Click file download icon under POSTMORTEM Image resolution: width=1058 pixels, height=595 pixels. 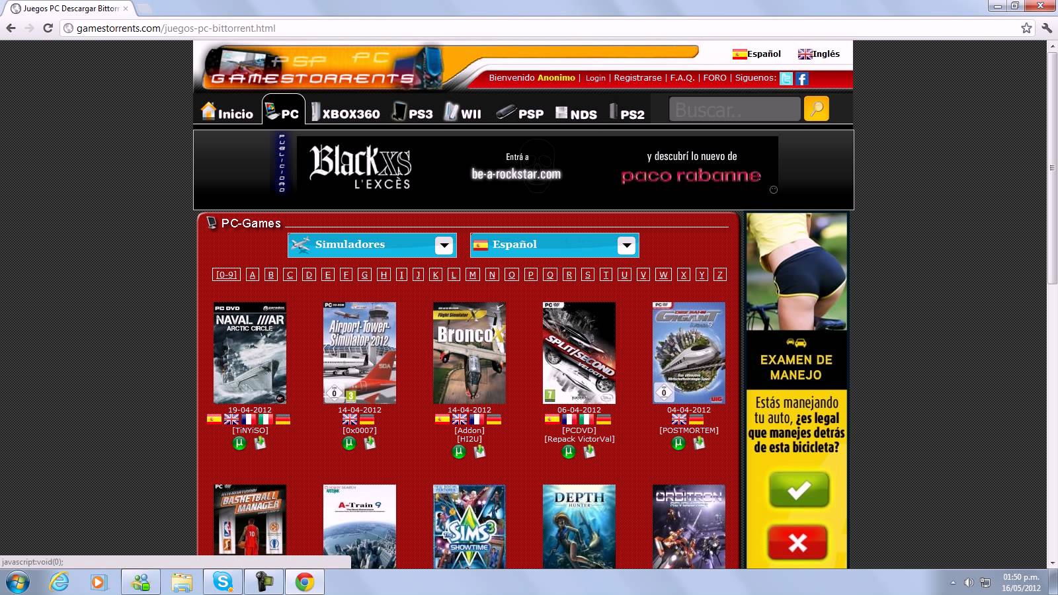point(699,443)
